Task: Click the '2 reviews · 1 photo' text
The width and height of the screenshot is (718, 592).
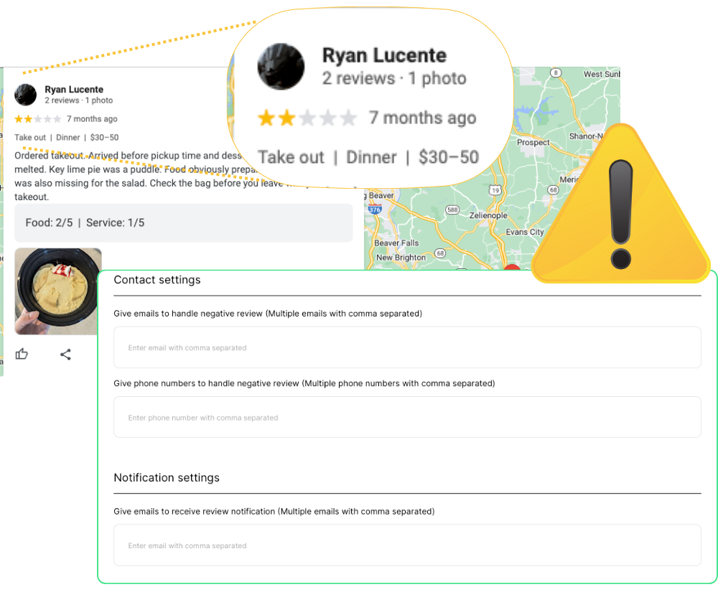Action: (79, 100)
